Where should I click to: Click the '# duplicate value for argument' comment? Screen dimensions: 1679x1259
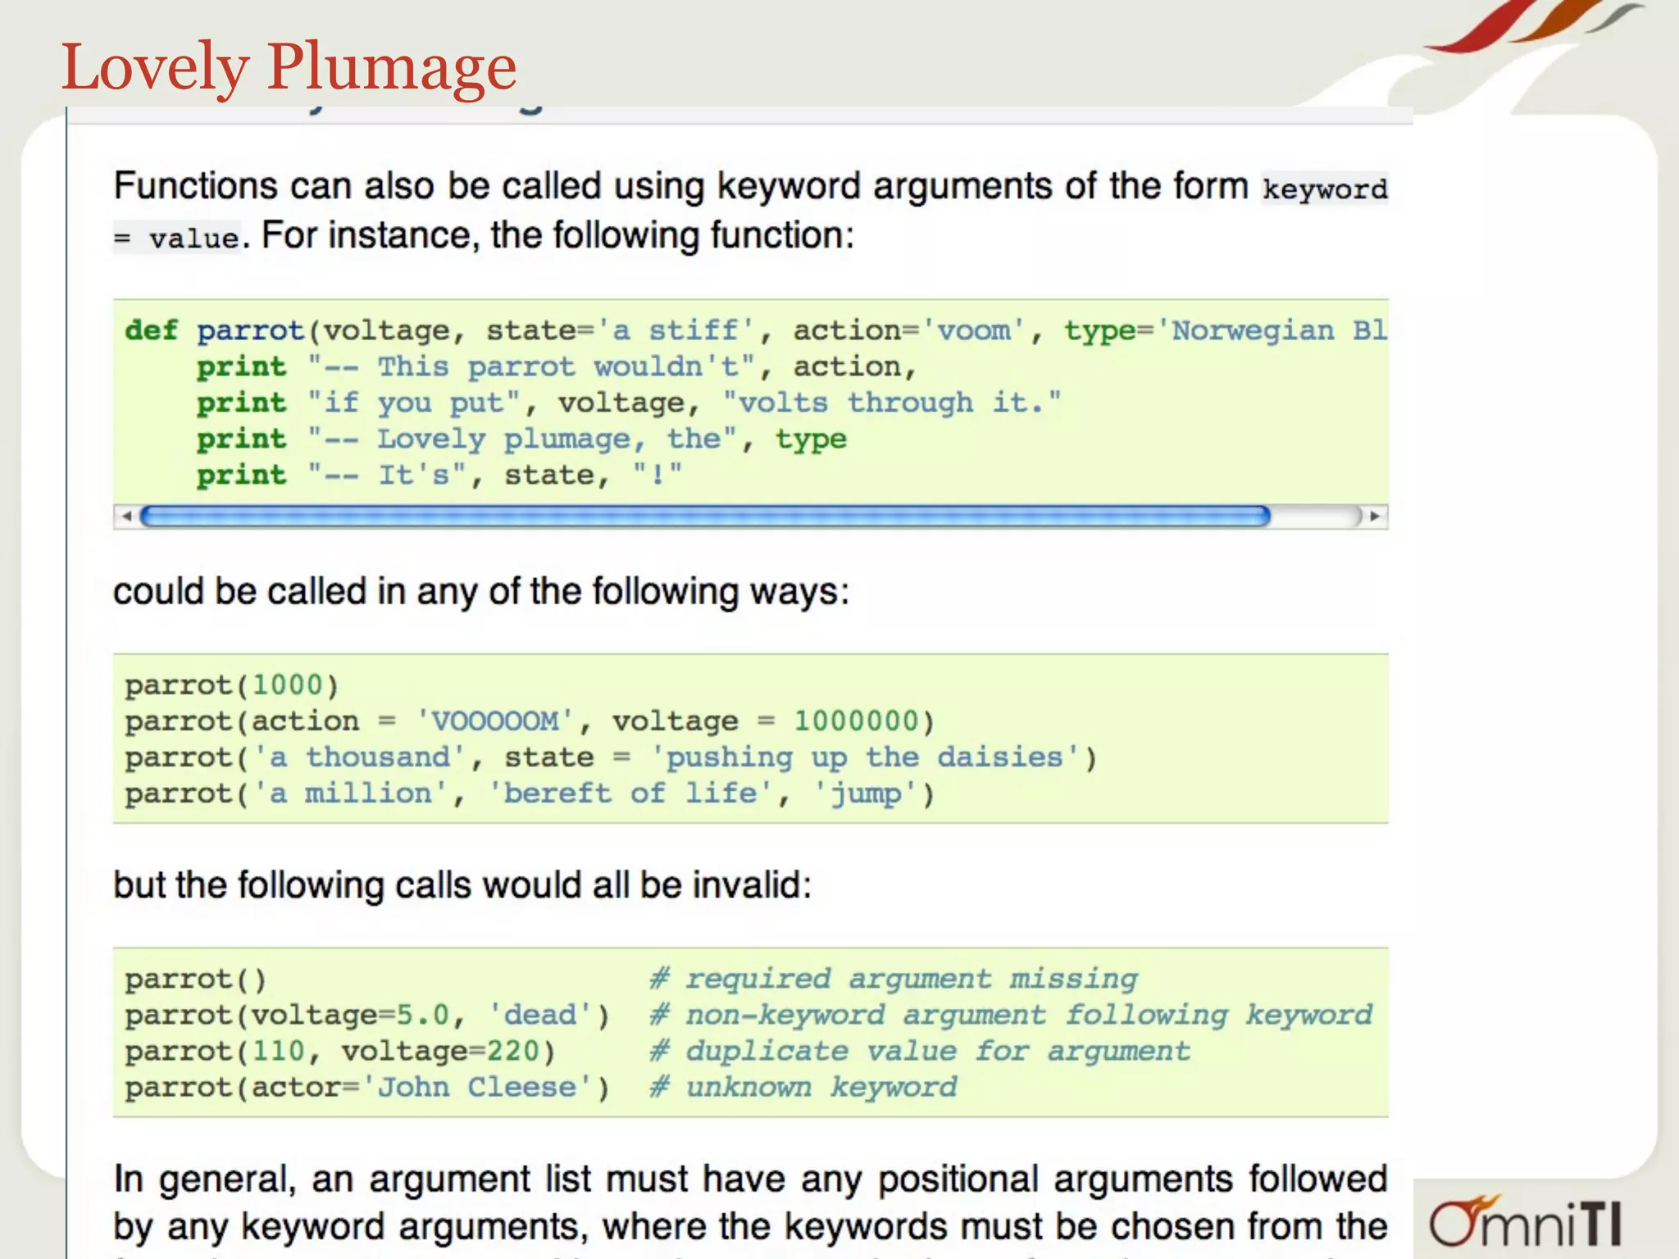(920, 1051)
